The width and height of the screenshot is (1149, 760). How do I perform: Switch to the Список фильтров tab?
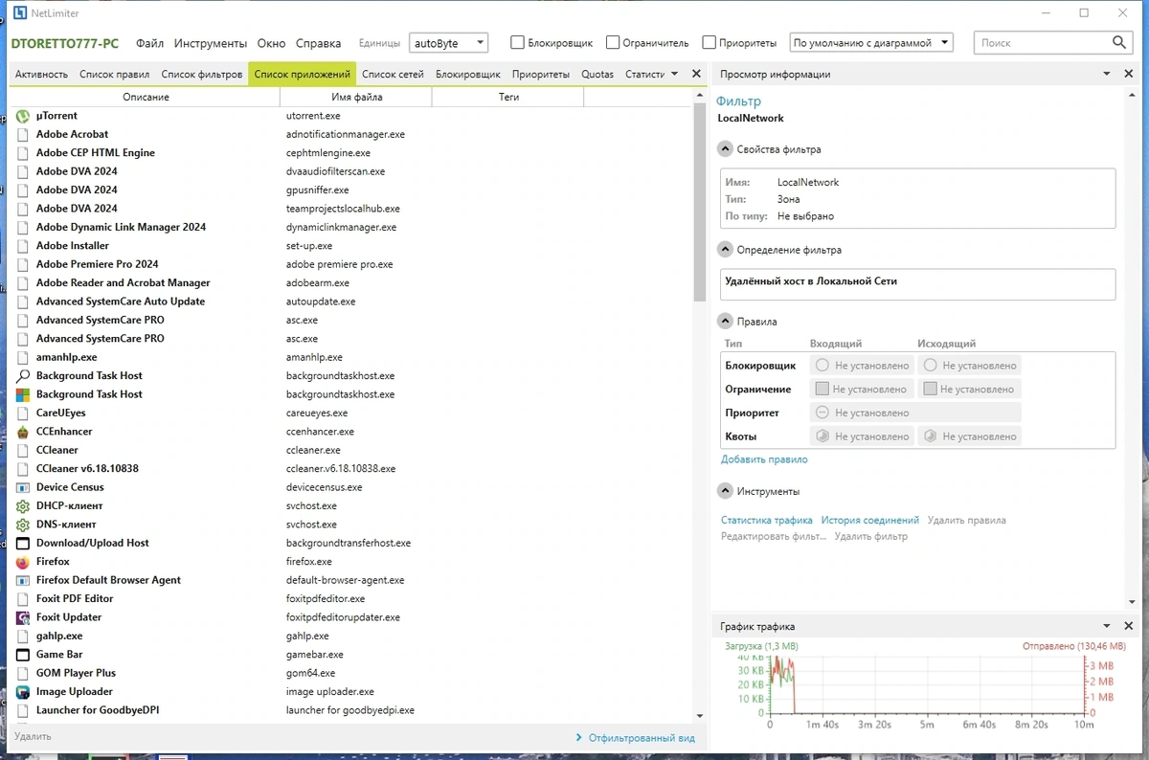201,74
